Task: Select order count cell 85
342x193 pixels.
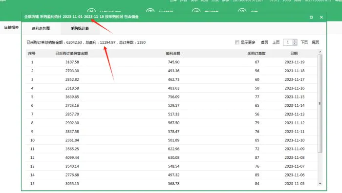Action: click(x=257, y=175)
